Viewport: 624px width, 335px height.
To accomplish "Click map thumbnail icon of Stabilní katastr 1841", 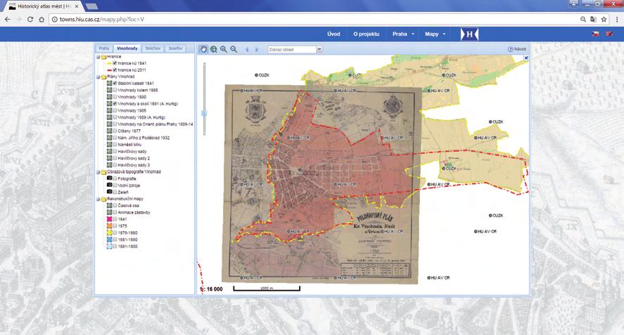I will [x=109, y=84].
